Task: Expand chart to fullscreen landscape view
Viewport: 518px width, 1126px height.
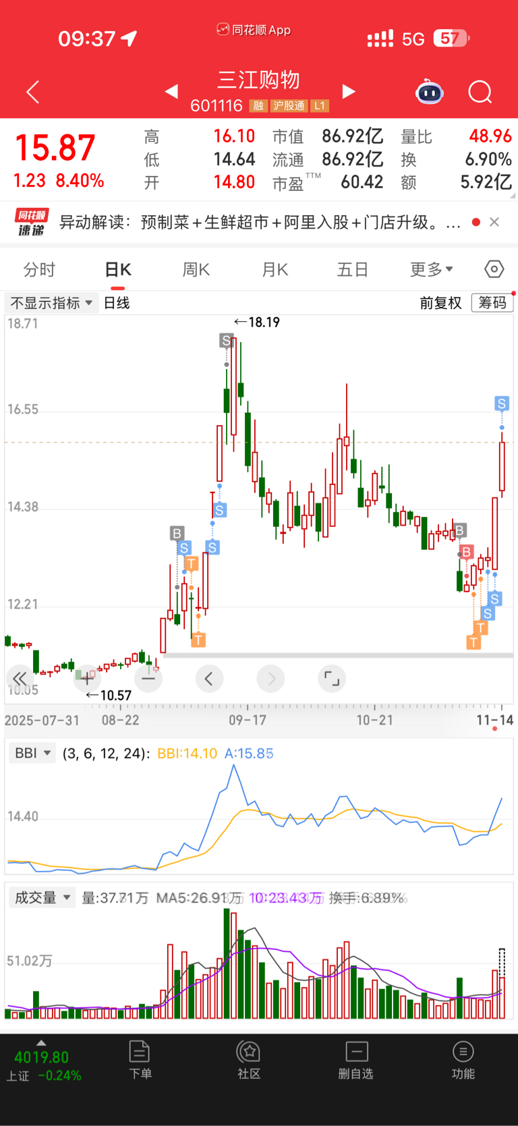Action: pyautogui.click(x=332, y=679)
